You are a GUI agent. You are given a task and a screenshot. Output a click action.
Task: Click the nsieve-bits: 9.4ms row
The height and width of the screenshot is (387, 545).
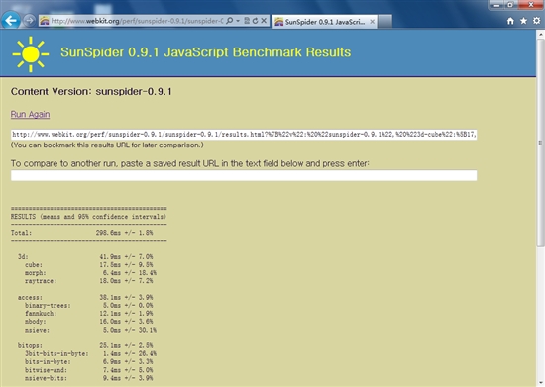pos(88,378)
